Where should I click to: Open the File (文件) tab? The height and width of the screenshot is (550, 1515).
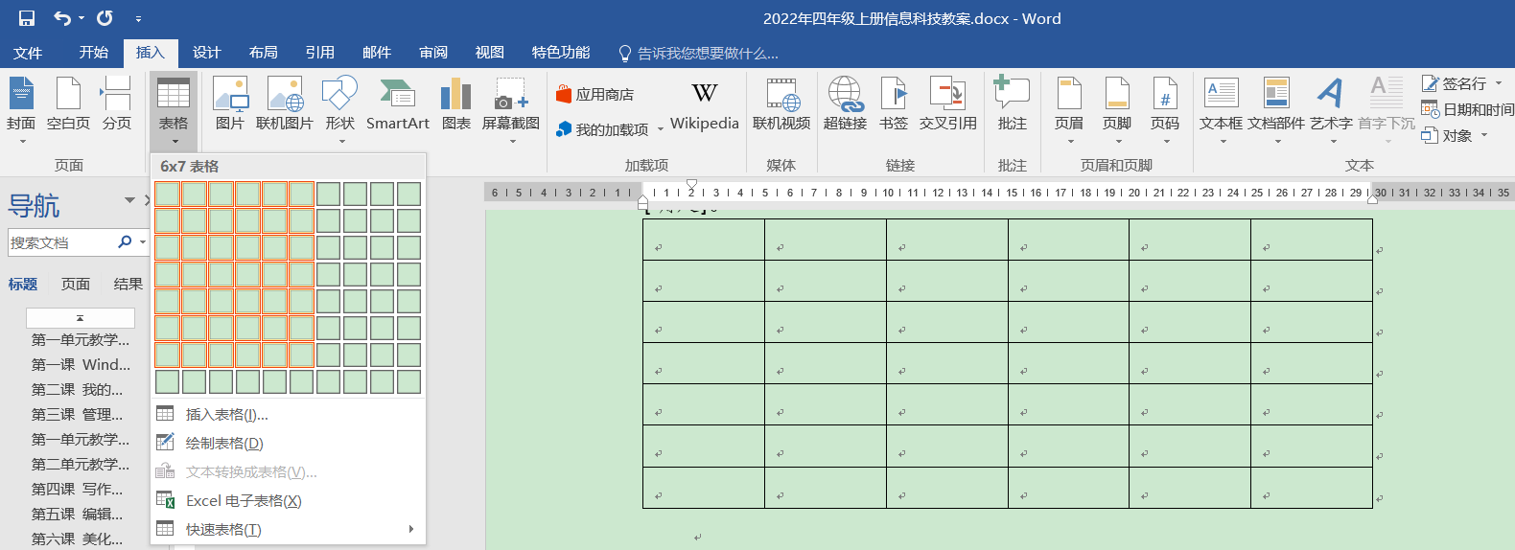[x=28, y=53]
